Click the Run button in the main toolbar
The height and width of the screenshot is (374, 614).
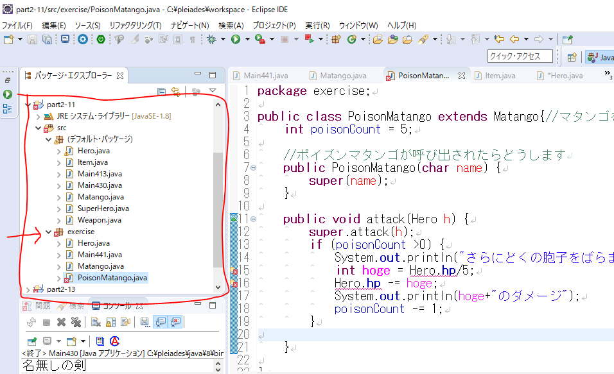(x=236, y=40)
